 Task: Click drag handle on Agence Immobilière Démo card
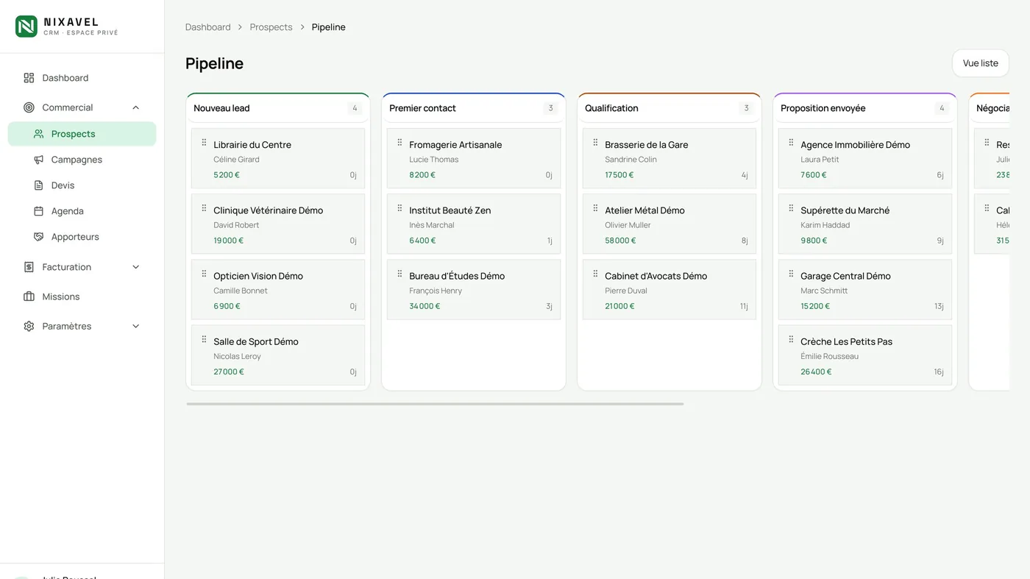click(x=791, y=143)
